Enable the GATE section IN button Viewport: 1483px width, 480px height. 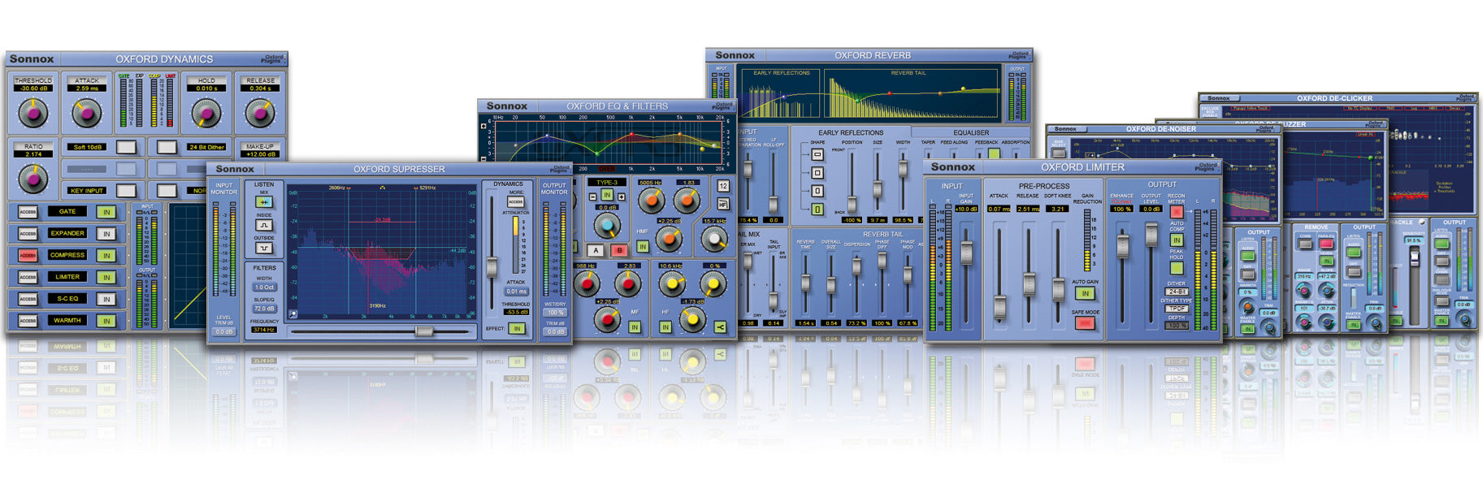106,212
